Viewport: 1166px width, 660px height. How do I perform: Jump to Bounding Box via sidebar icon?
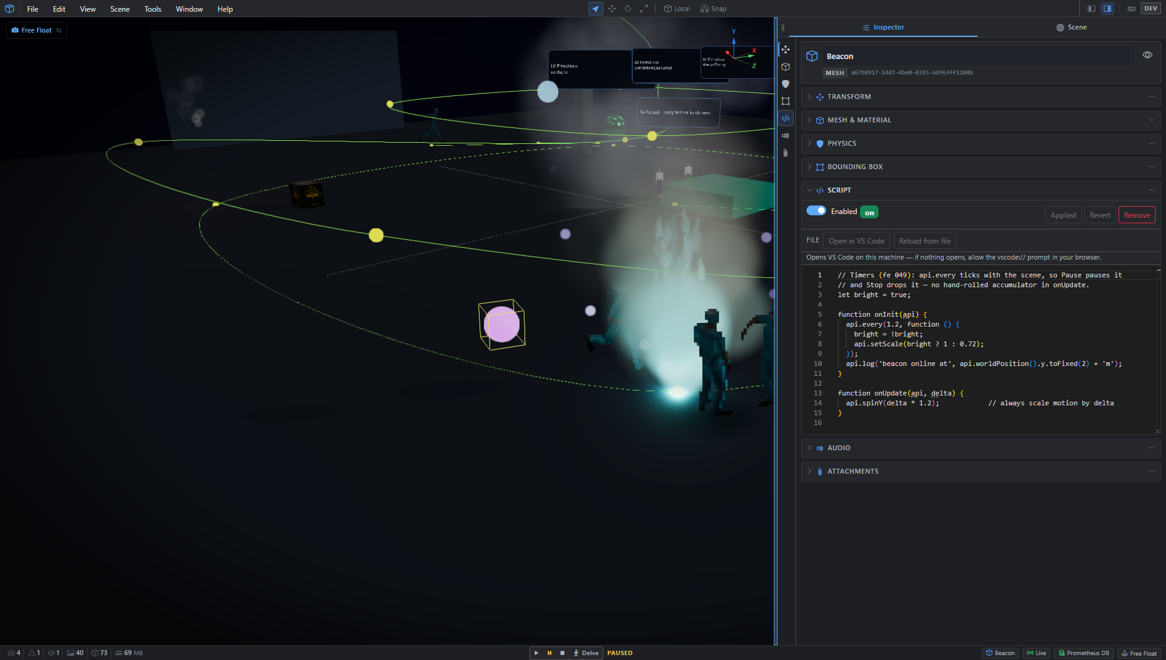click(x=786, y=101)
